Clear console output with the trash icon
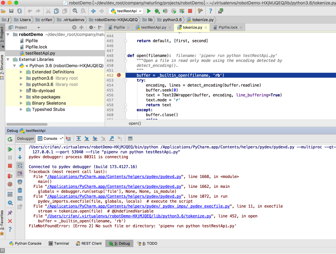 tap(20, 190)
